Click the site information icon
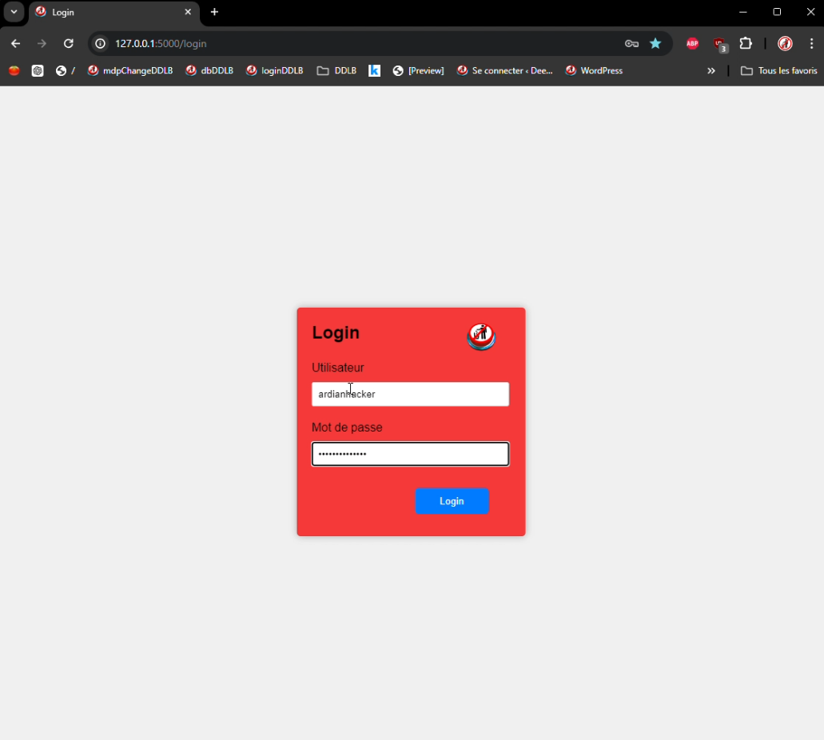Image resolution: width=824 pixels, height=740 pixels. (x=101, y=44)
